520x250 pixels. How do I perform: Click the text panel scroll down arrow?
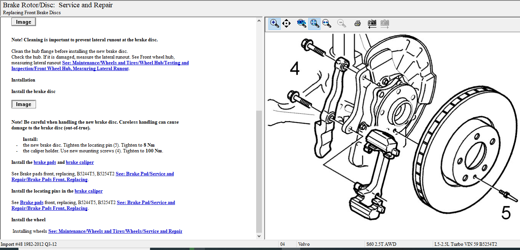point(259,236)
